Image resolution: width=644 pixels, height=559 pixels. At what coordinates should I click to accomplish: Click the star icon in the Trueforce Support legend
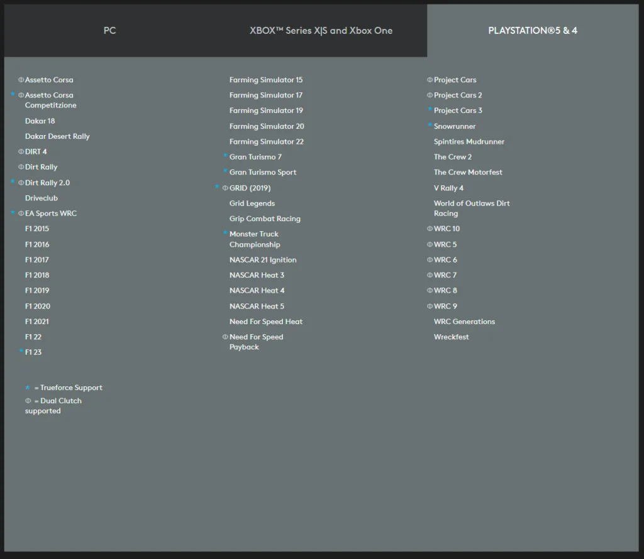click(28, 388)
